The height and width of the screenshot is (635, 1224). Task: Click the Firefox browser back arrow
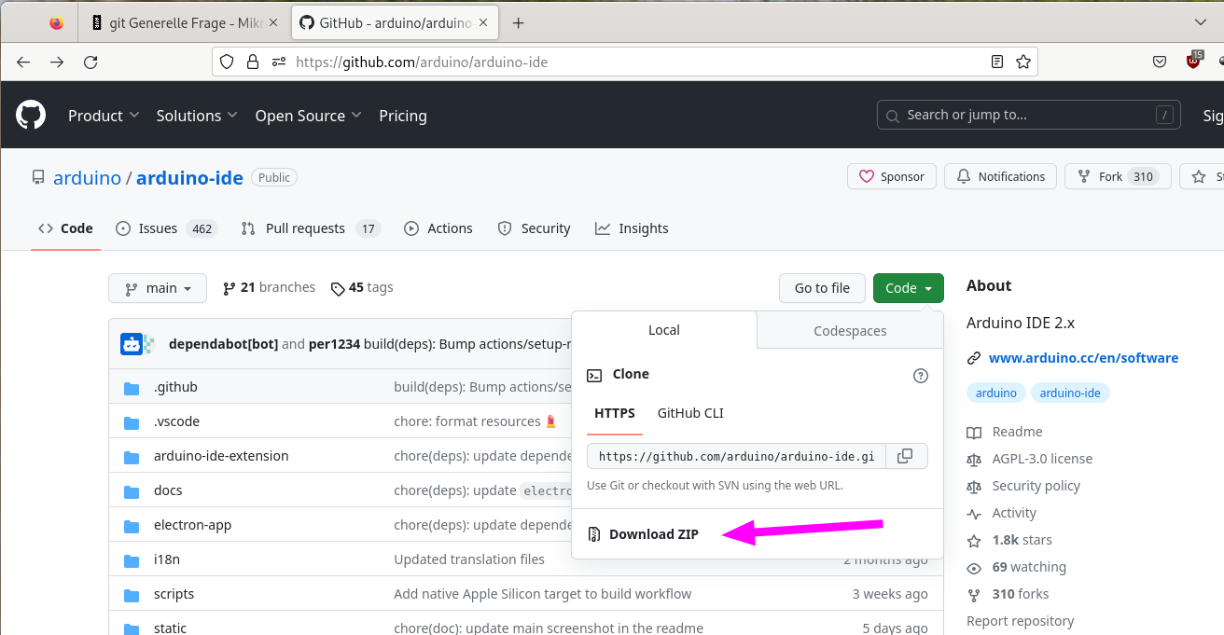(23, 62)
